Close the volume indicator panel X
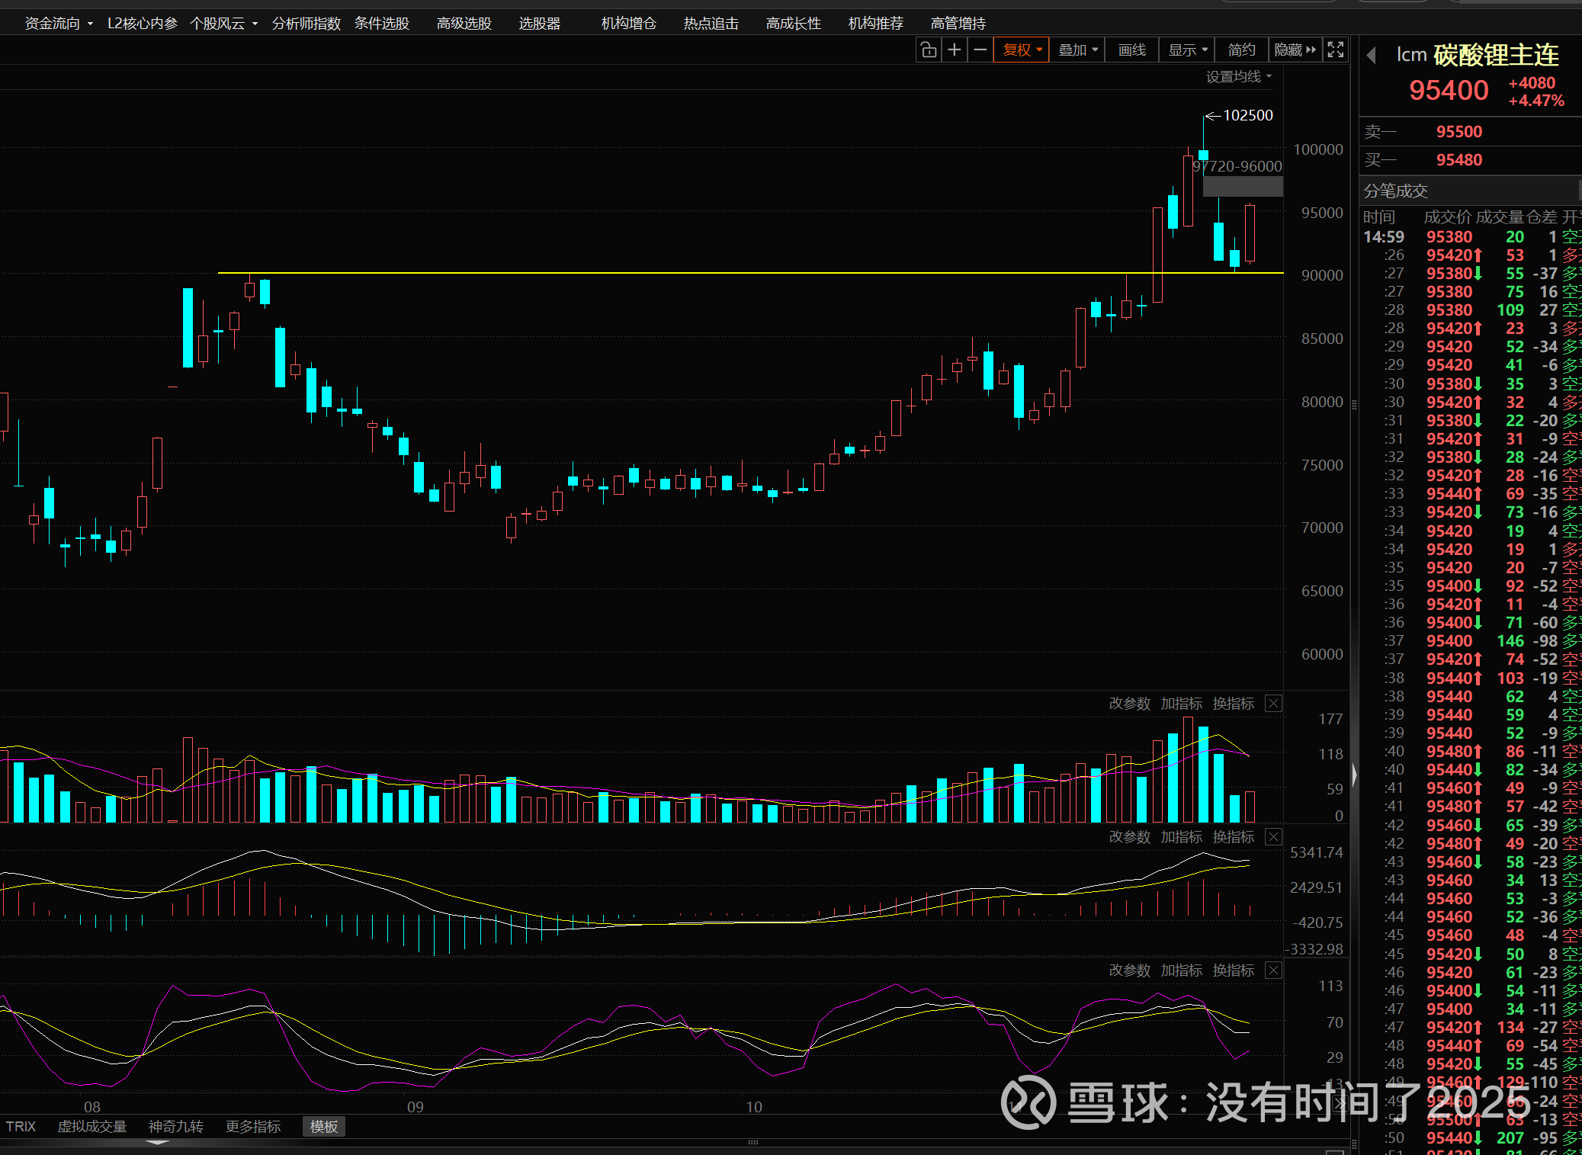1582x1155 pixels. click(x=1273, y=704)
